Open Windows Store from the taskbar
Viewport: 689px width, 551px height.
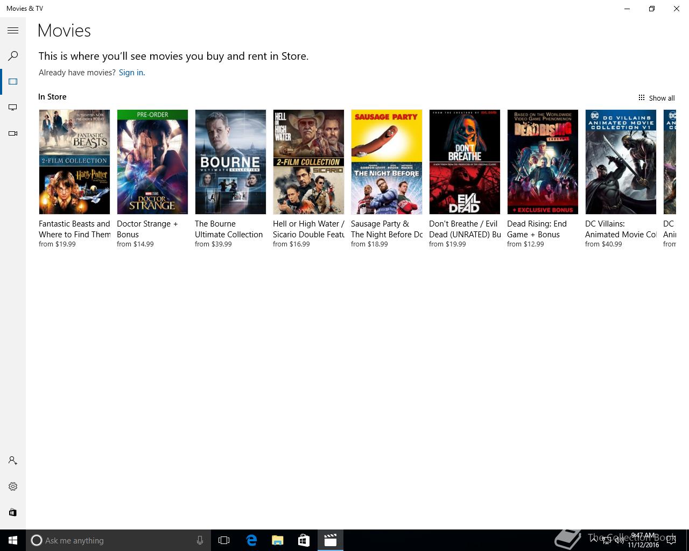[304, 540]
